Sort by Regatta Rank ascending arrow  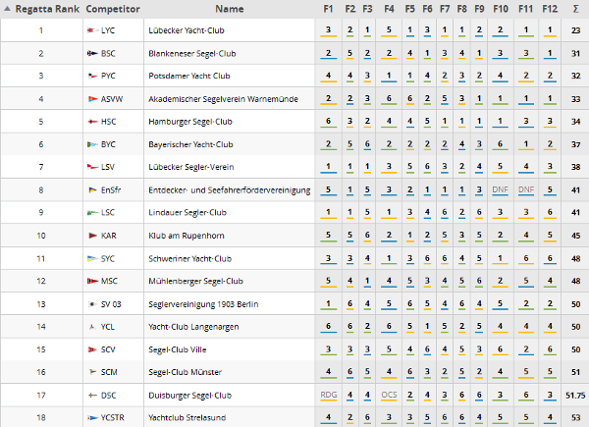[7, 9]
